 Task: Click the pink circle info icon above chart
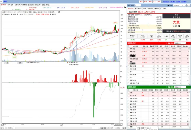click(111, 7)
